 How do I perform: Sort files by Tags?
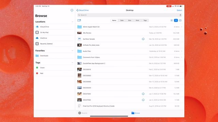click(x=145, y=20)
